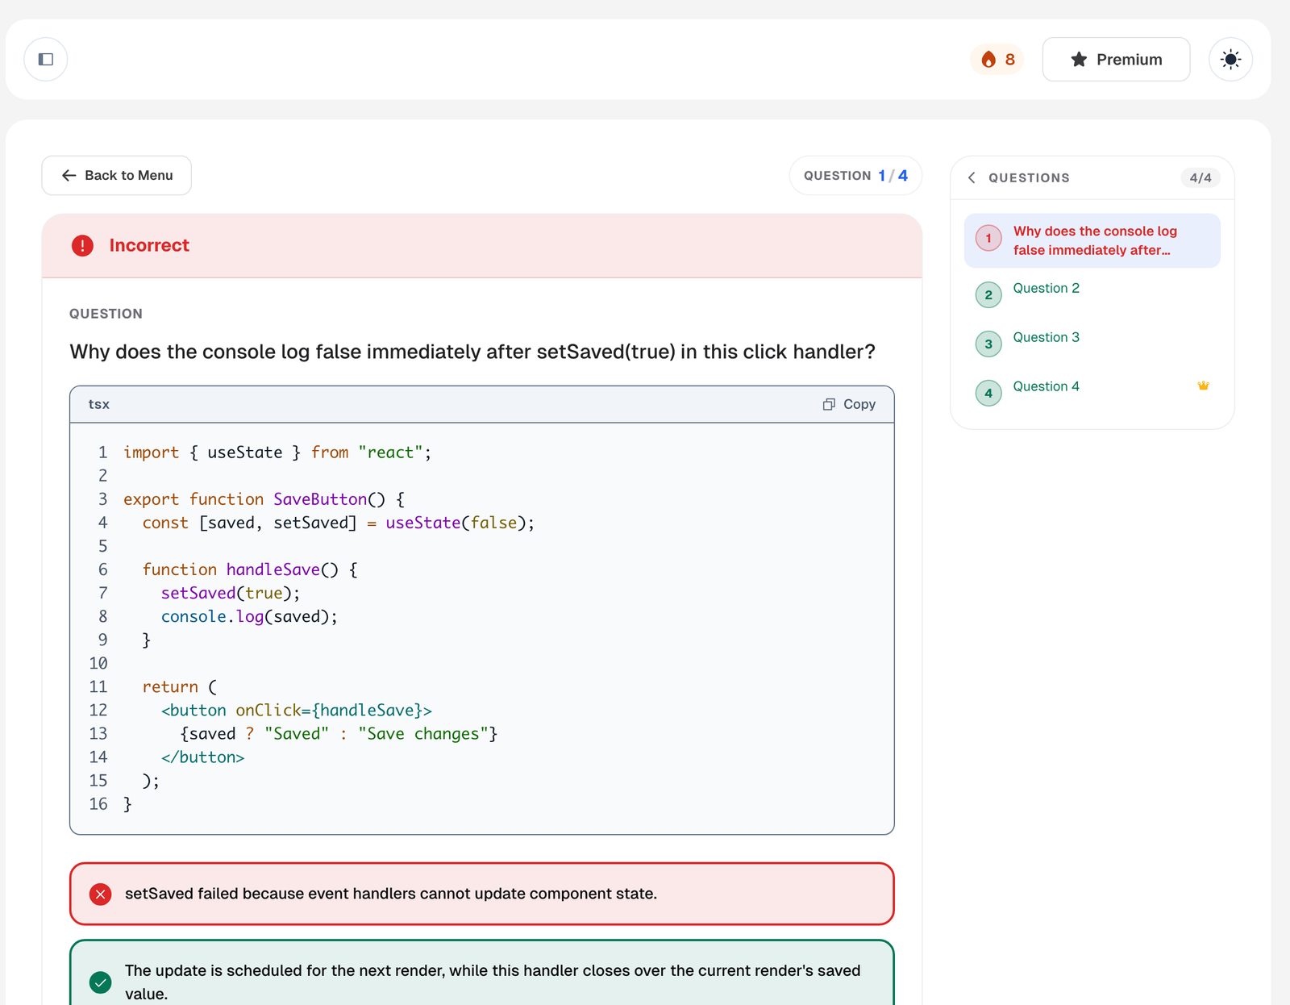Image resolution: width=1290 pixels, height=1005 pixels.
Task: Click the export function SaveButton line
Action: (x=264, y=499)
